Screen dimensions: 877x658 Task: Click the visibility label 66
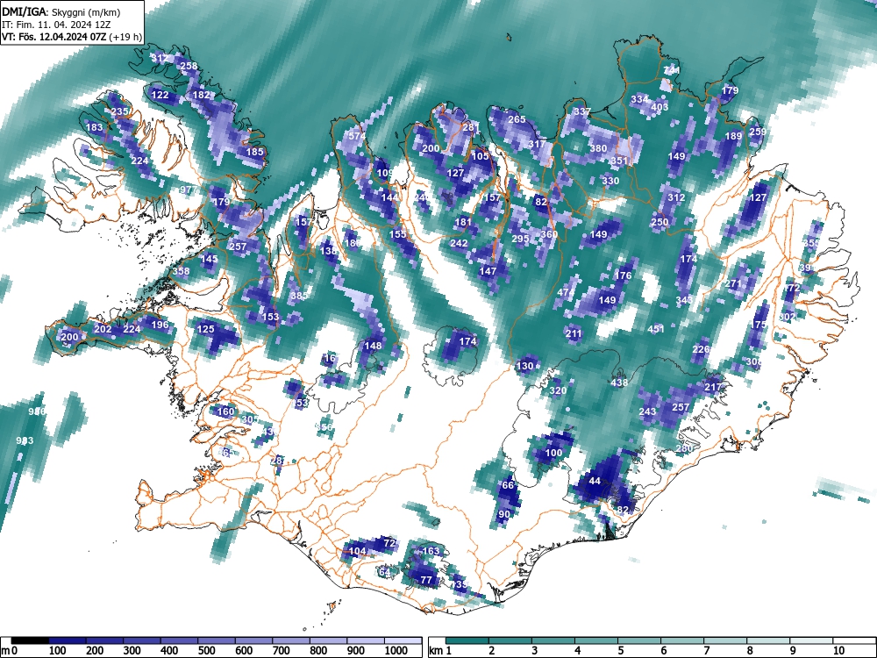click(x=507, y=485)
